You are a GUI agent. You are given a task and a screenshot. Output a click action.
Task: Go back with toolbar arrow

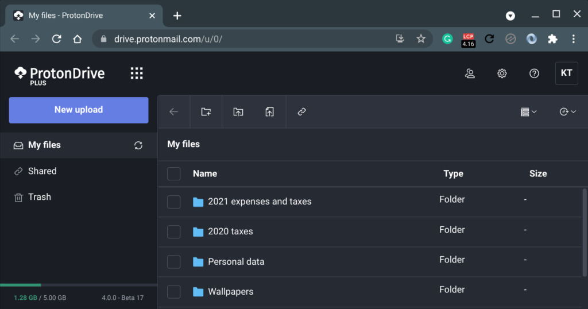(x=173, y=112)
